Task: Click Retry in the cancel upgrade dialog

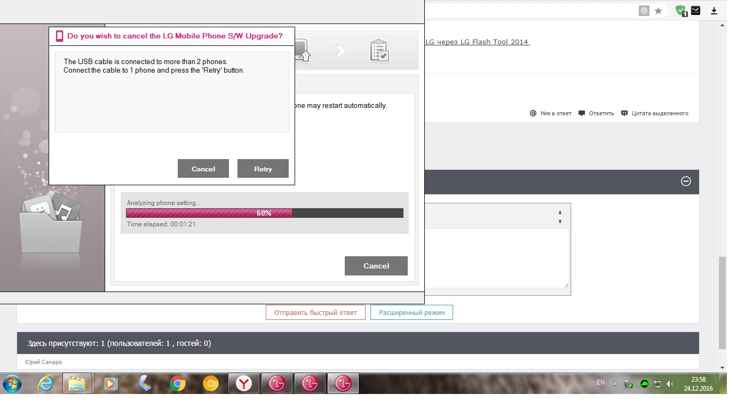Action: (263, 169)
